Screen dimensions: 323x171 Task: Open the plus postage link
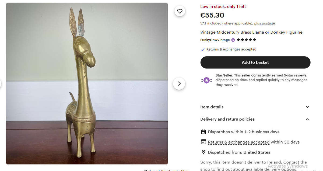pos(265,23)
